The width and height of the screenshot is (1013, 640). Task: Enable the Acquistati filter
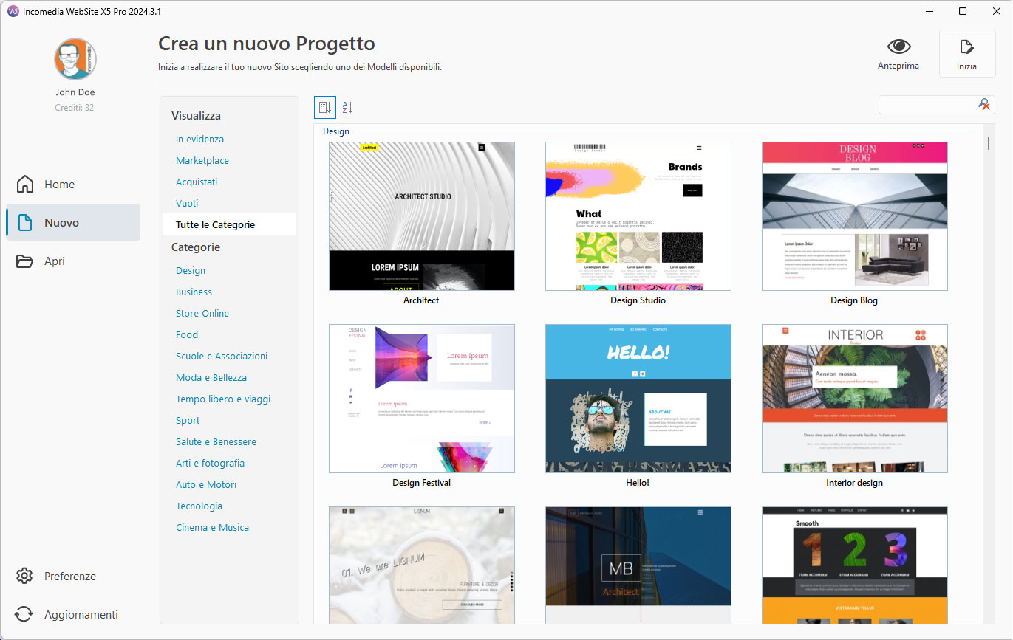click(197, 182)
